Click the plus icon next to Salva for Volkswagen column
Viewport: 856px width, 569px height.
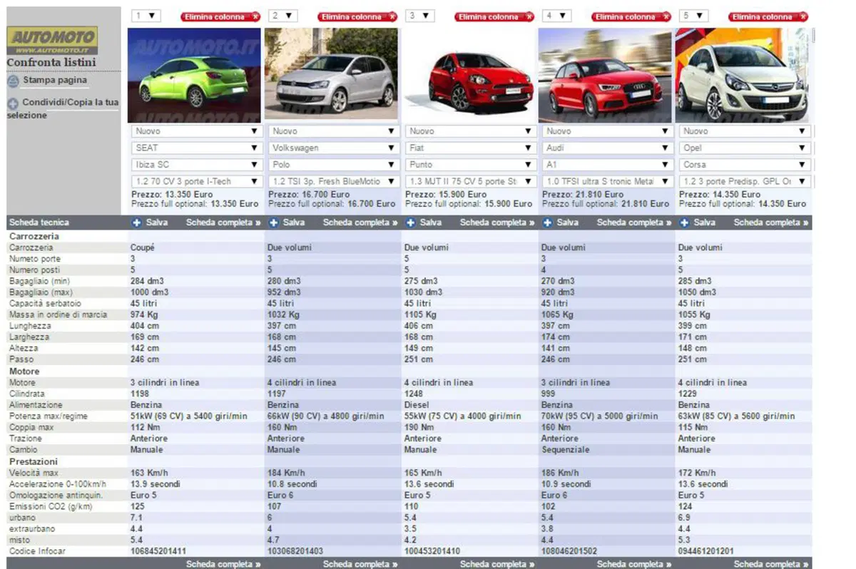pos(274,222)
